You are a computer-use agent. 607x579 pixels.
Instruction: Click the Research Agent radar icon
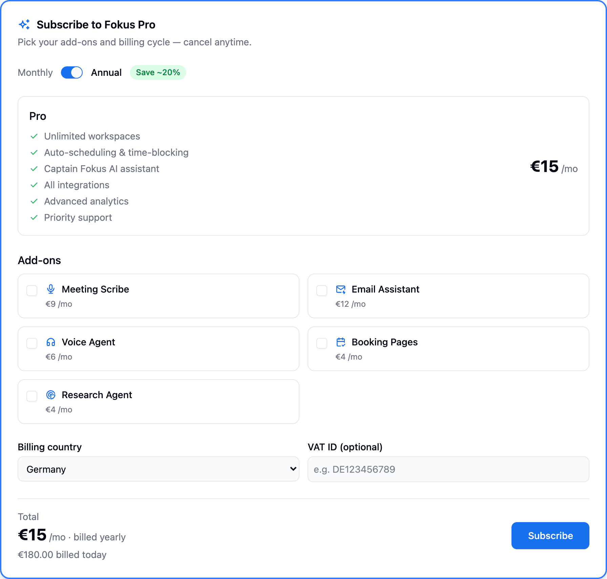tap(51, 395)
